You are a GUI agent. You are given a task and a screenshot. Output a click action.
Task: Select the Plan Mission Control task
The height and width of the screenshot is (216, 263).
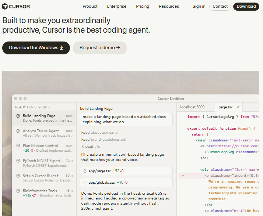[44, 148]
